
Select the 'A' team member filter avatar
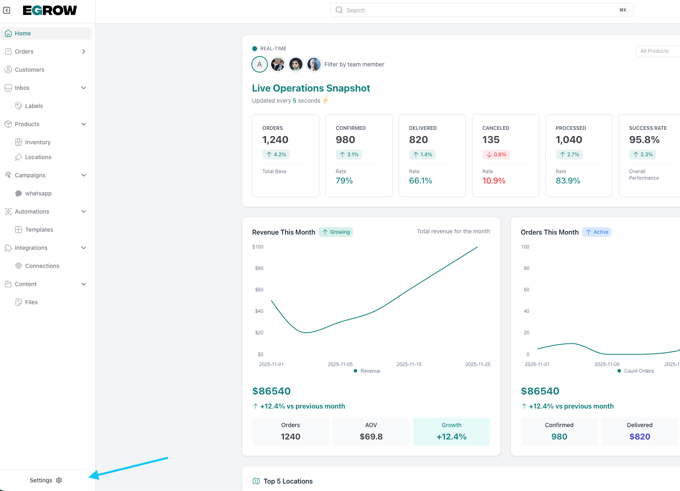point(260,64)
